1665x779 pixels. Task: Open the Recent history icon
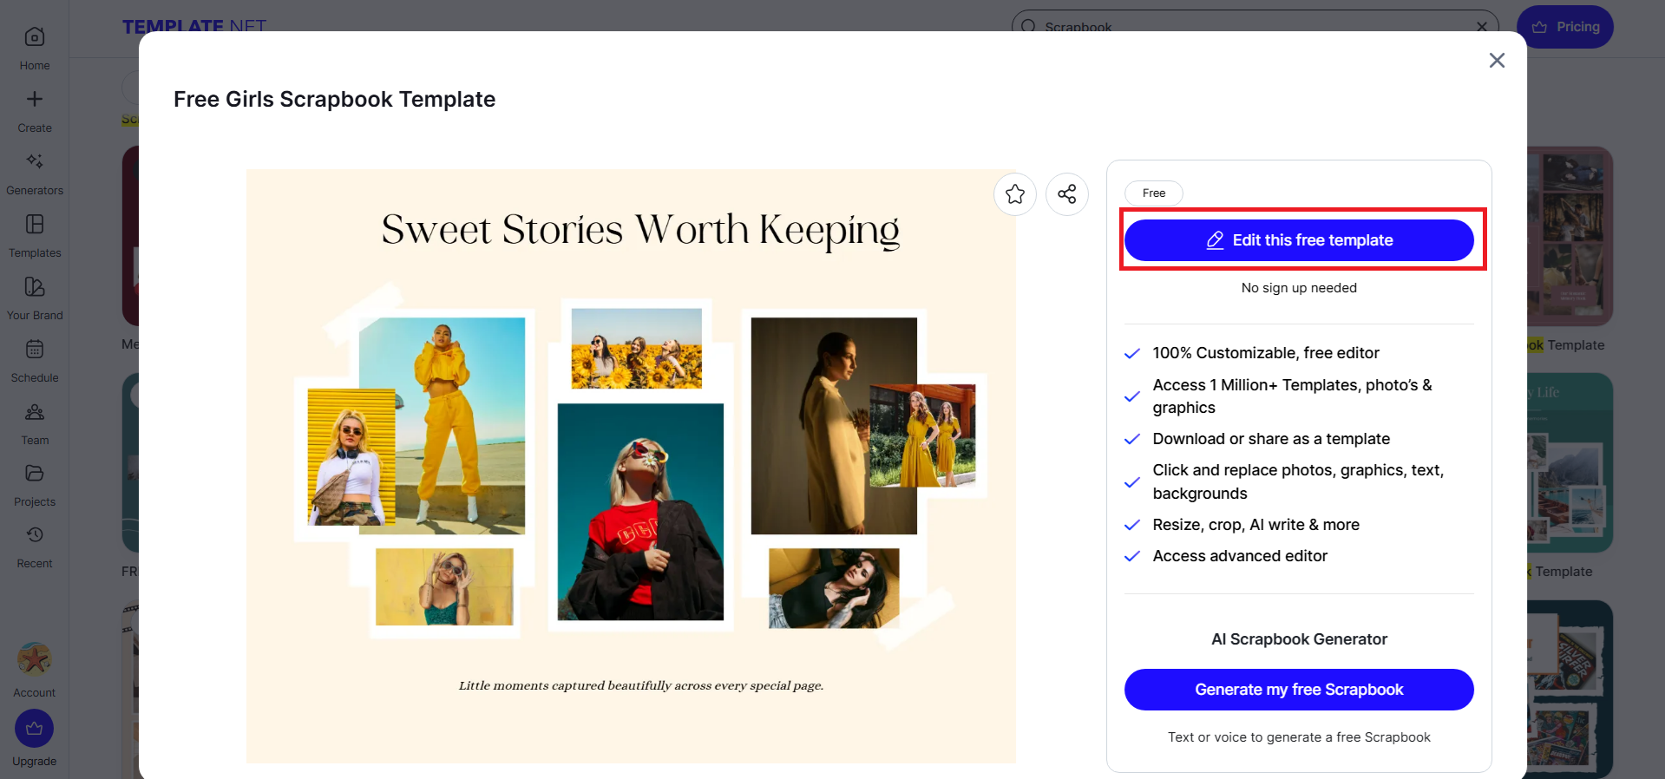[x=35, y=535]
